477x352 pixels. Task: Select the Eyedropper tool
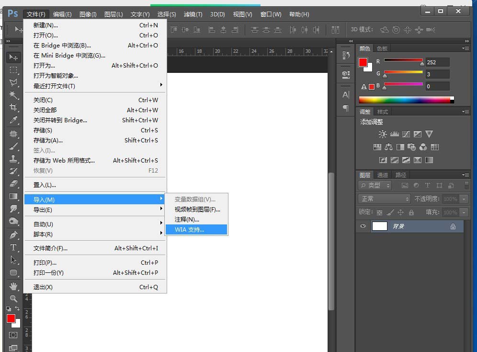pyautogui.click(x=13, y=120)
